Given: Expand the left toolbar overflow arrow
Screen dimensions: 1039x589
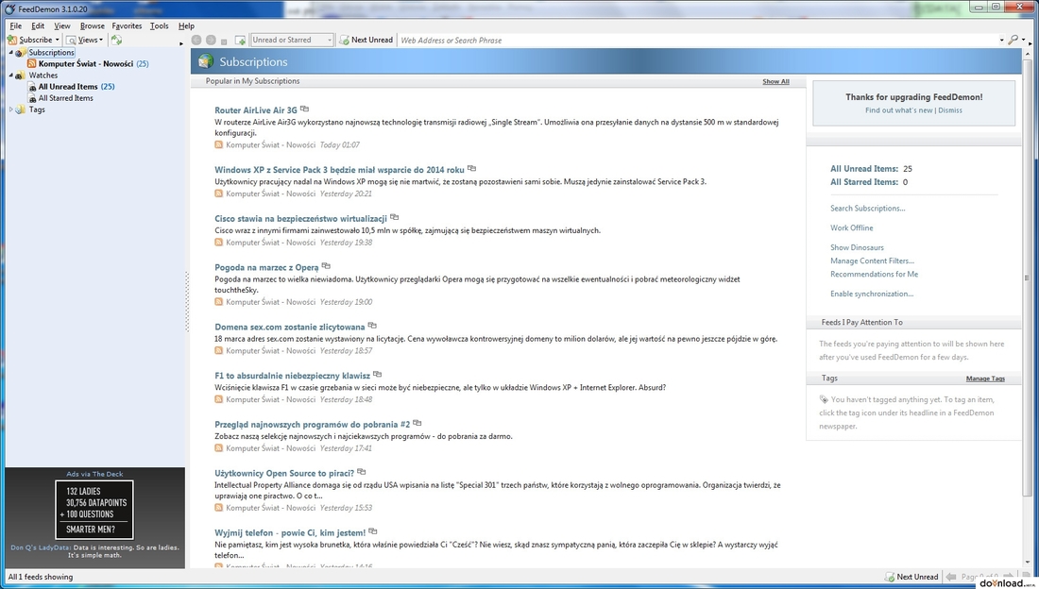Looking at the screenshot, I should [181, 43].
